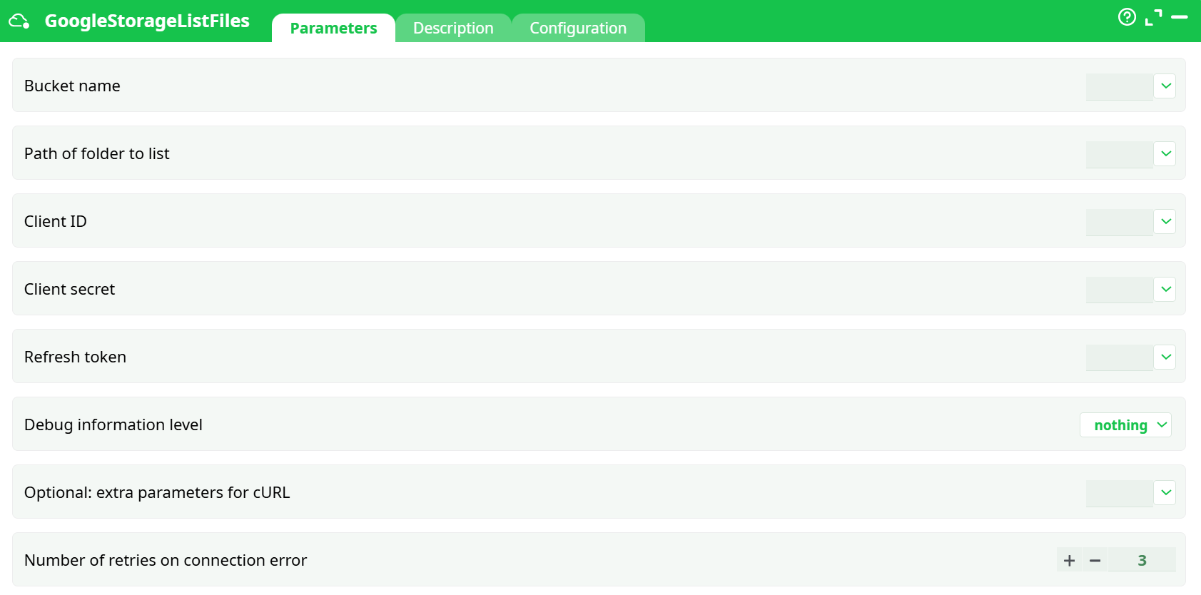
Task: Open the Path of folder dropdown arrow
Action: [x=1165, y=154]
